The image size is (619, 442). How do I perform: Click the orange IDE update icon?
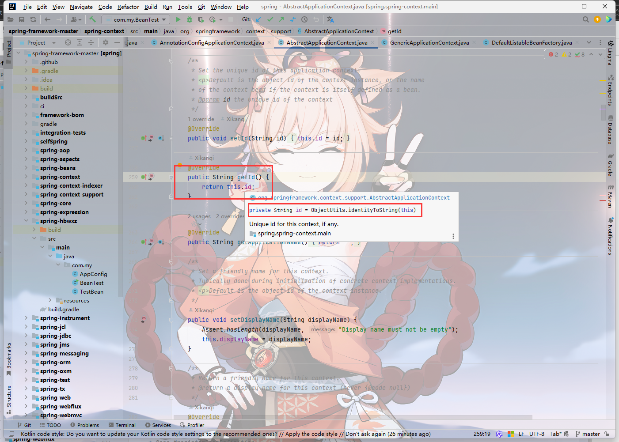597,19
